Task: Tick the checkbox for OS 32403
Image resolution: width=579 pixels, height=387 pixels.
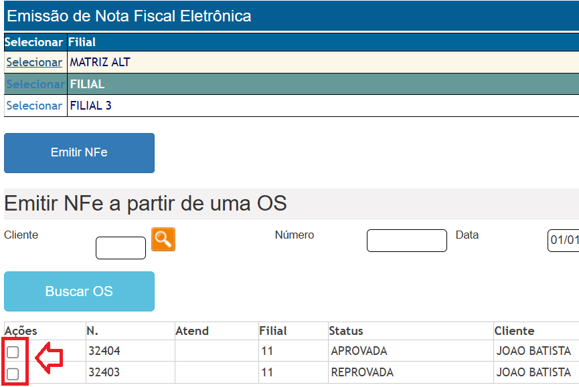Action: [13, 374]
